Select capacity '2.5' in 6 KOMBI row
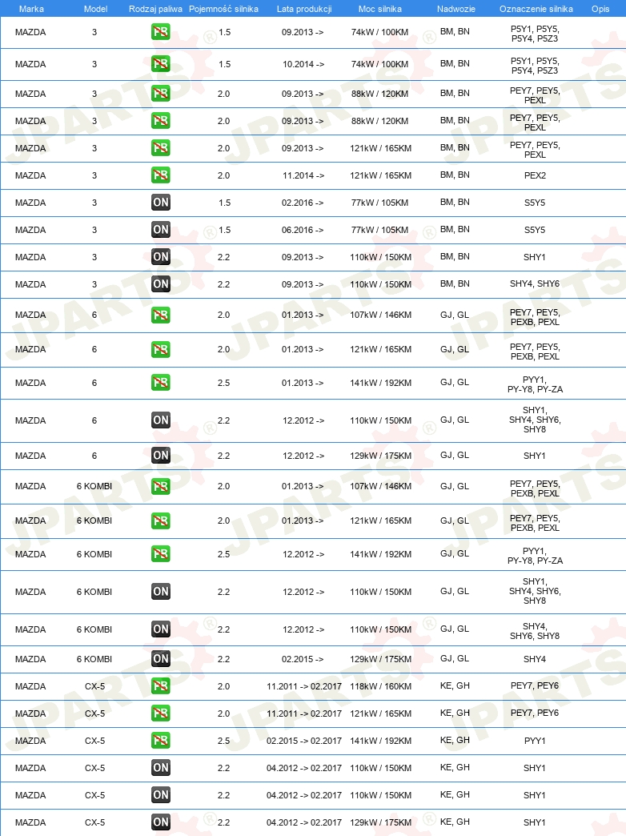The height and width of the screenshot is (836, 626). coord(223,554)
